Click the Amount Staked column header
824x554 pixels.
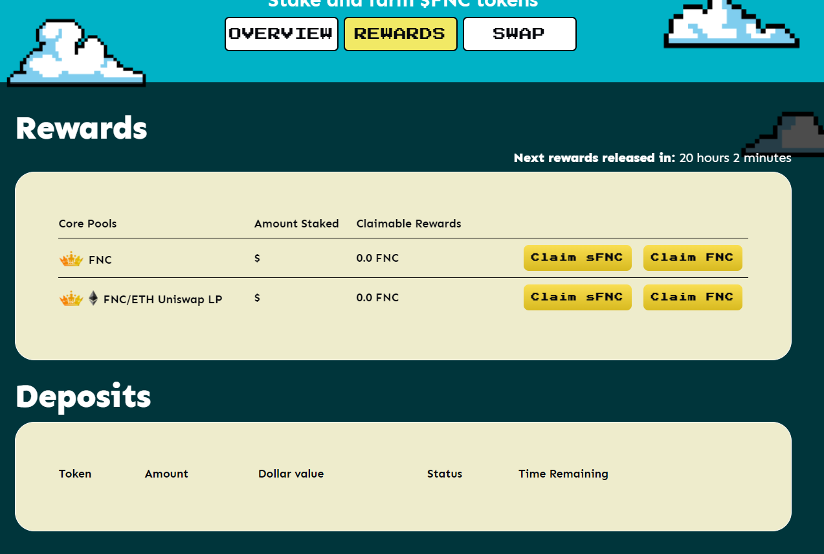(x=296, y=224)
